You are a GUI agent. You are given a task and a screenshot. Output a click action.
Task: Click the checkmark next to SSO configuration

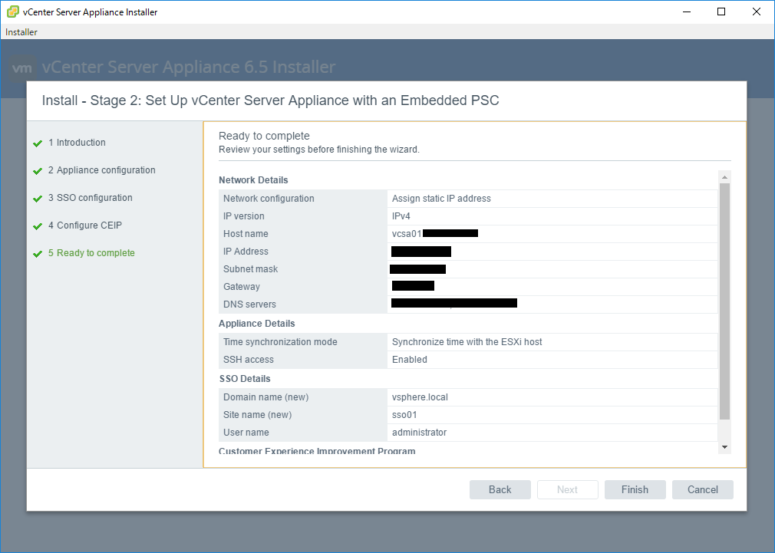click(38, 199)
